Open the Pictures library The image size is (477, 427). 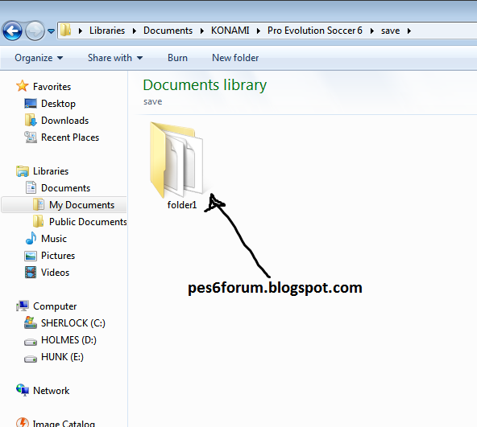(58, 256)
